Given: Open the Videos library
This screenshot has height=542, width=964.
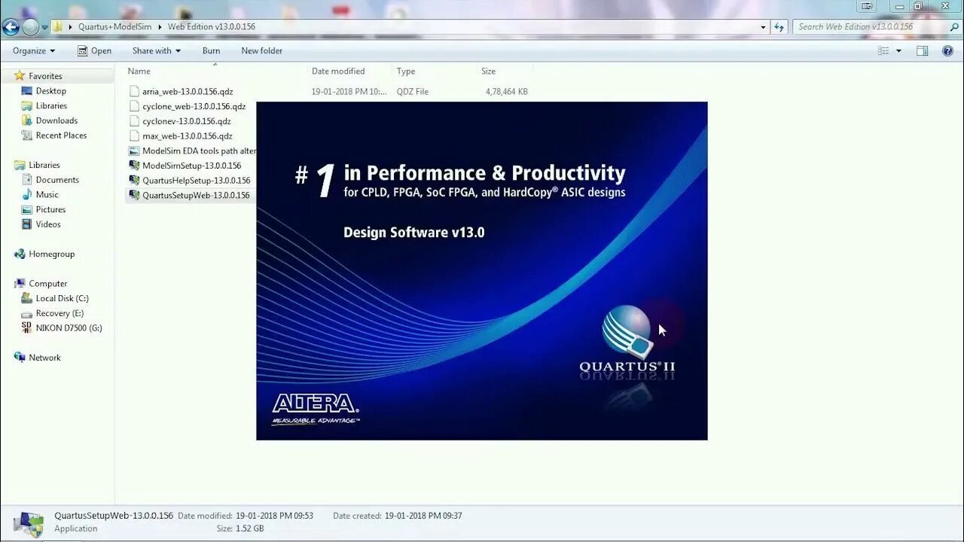Looking at the screenshot, I should point(48,224).
